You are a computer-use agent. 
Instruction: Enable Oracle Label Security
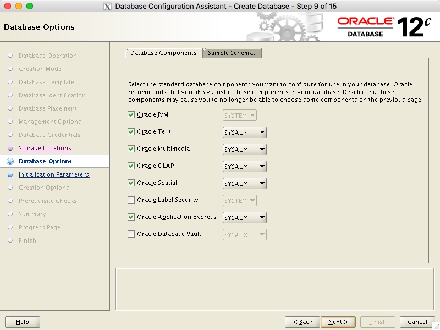[x=131, y=200]
